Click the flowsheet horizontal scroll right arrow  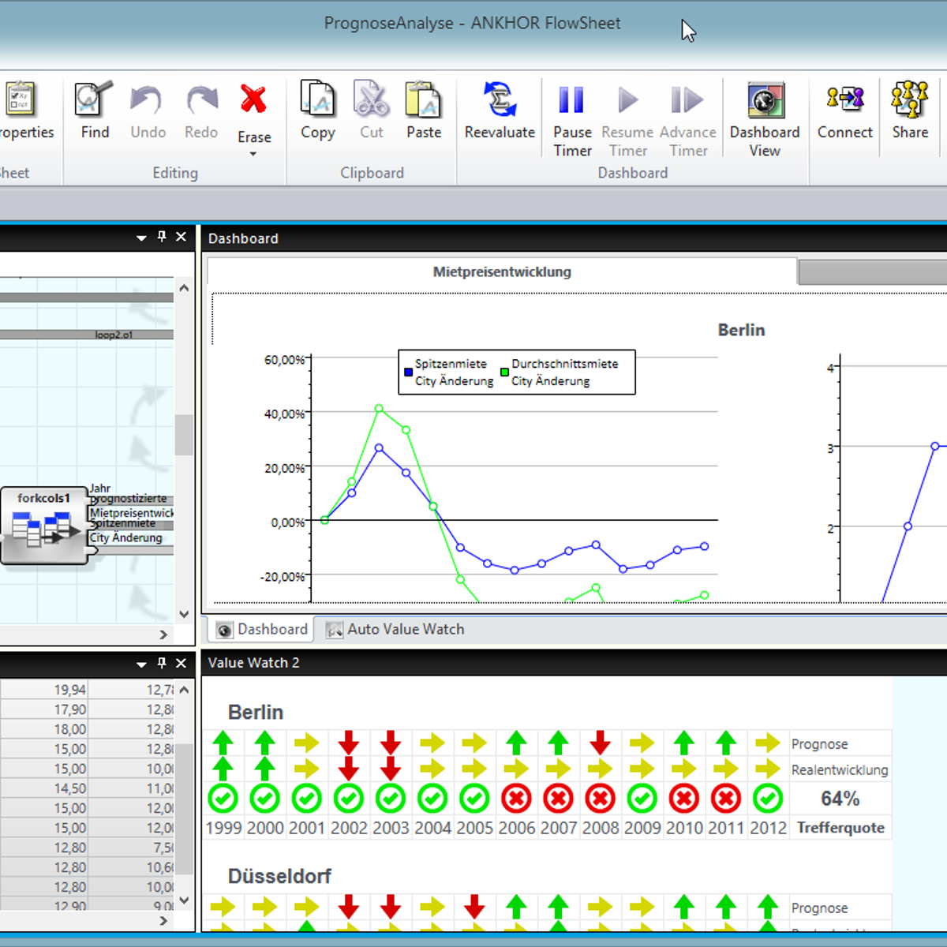point(163,634)
